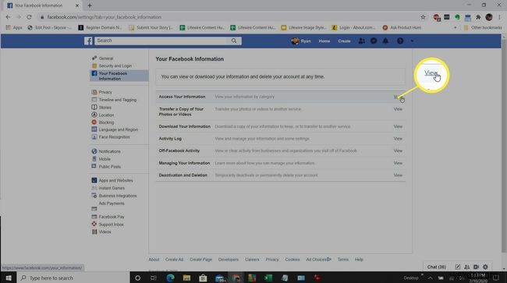The height and width of the screenshot is (283, 507).
Task: Open the Help footer link
Action: pyautogui.click(x=359, y=260)
